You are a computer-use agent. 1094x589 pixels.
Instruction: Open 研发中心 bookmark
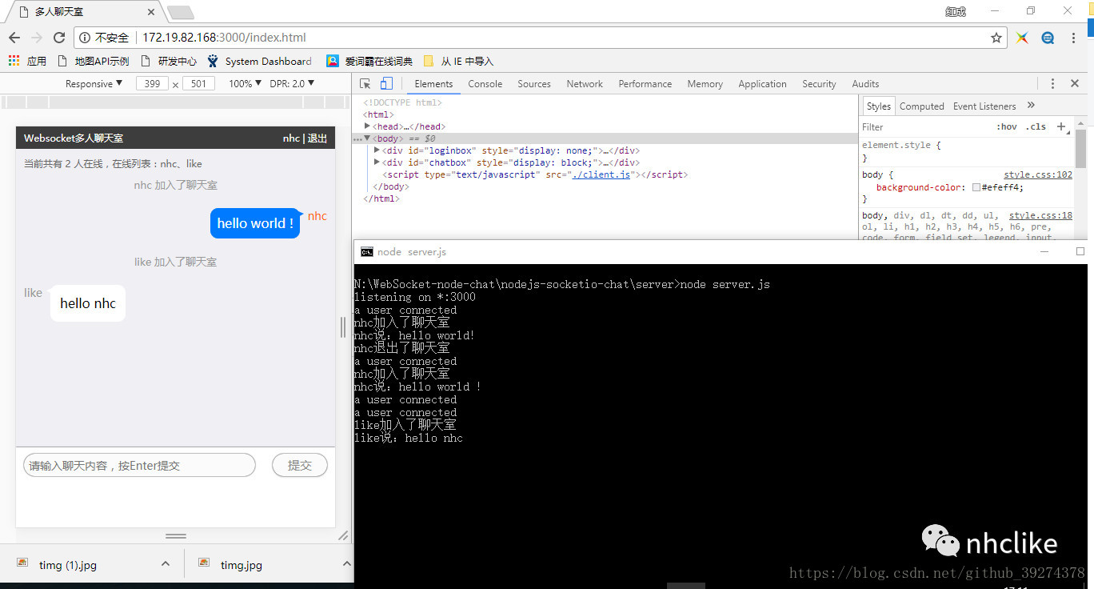169,61
